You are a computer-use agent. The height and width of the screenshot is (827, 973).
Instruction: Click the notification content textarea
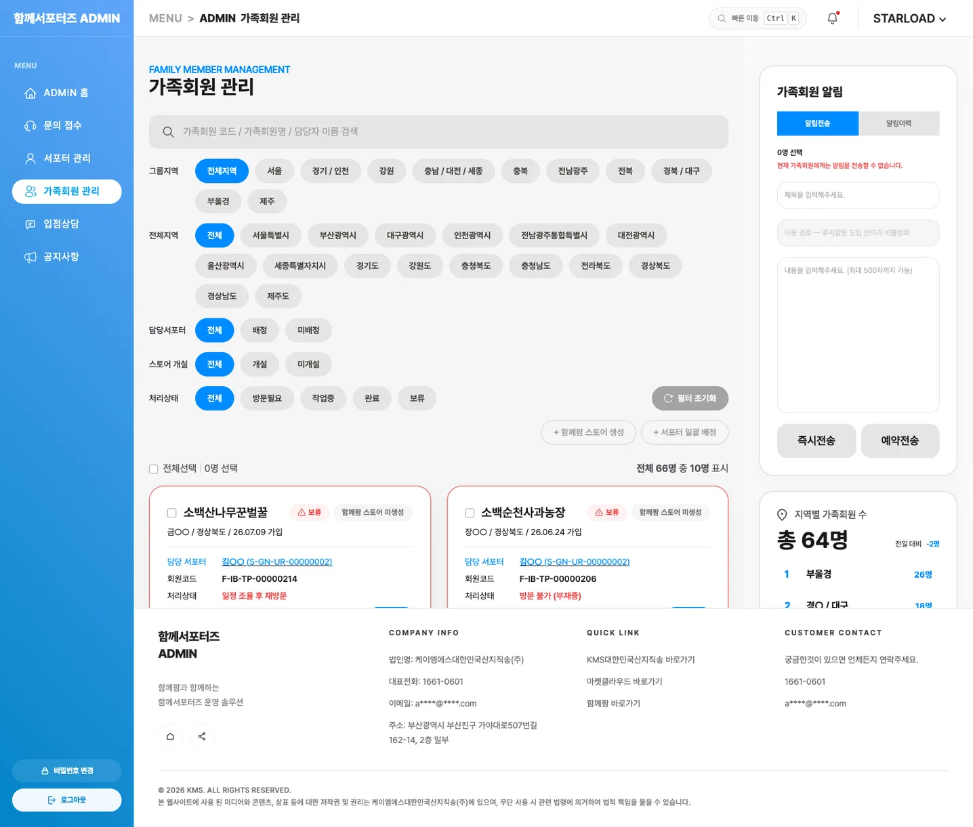click(x=858, y=335)
